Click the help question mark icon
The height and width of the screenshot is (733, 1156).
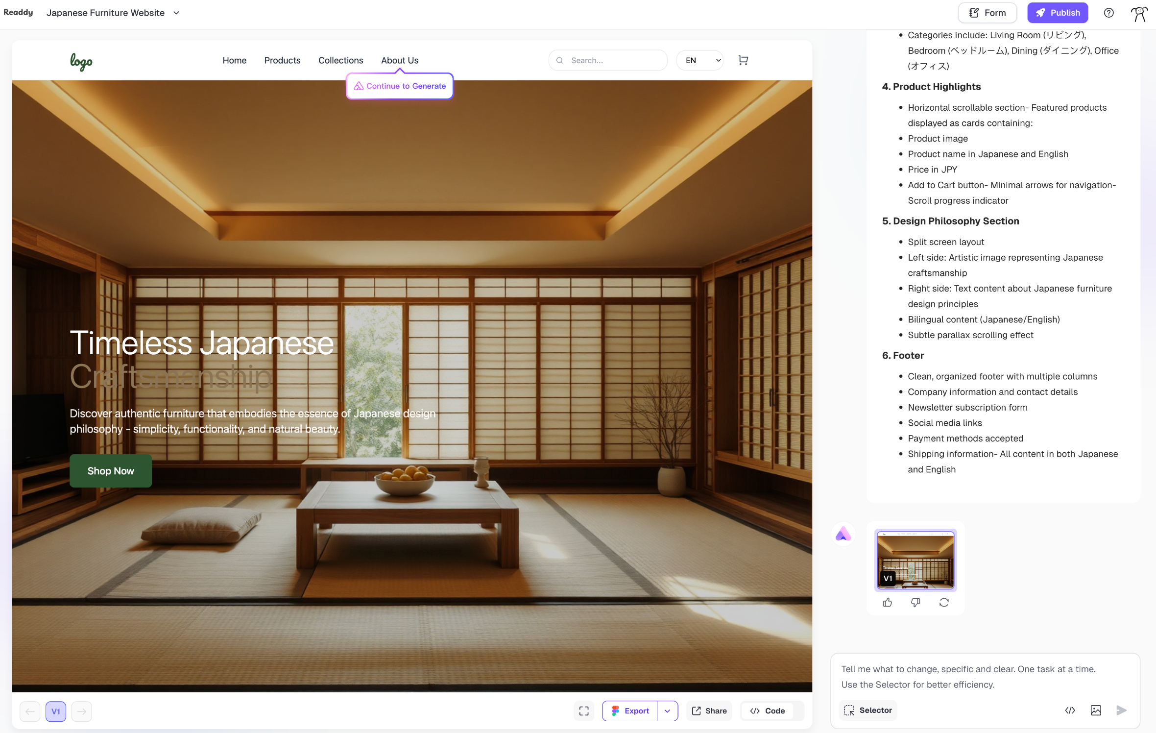point(1108,13)
